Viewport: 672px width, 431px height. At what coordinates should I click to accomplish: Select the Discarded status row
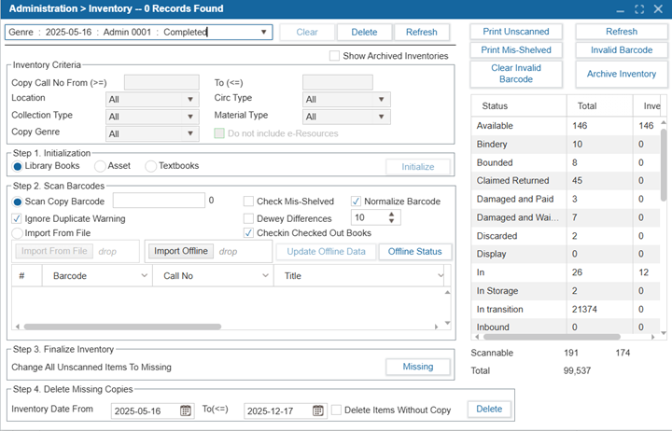point(566,236)
